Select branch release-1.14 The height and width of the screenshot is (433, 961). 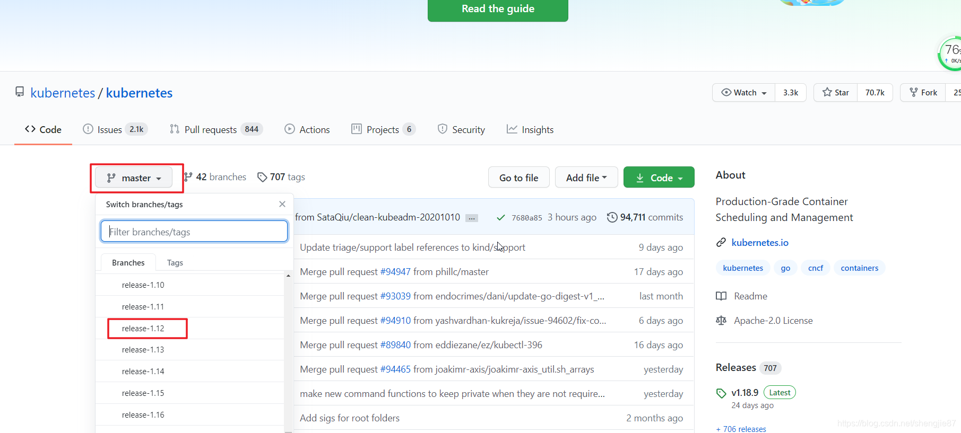[190, 372]
